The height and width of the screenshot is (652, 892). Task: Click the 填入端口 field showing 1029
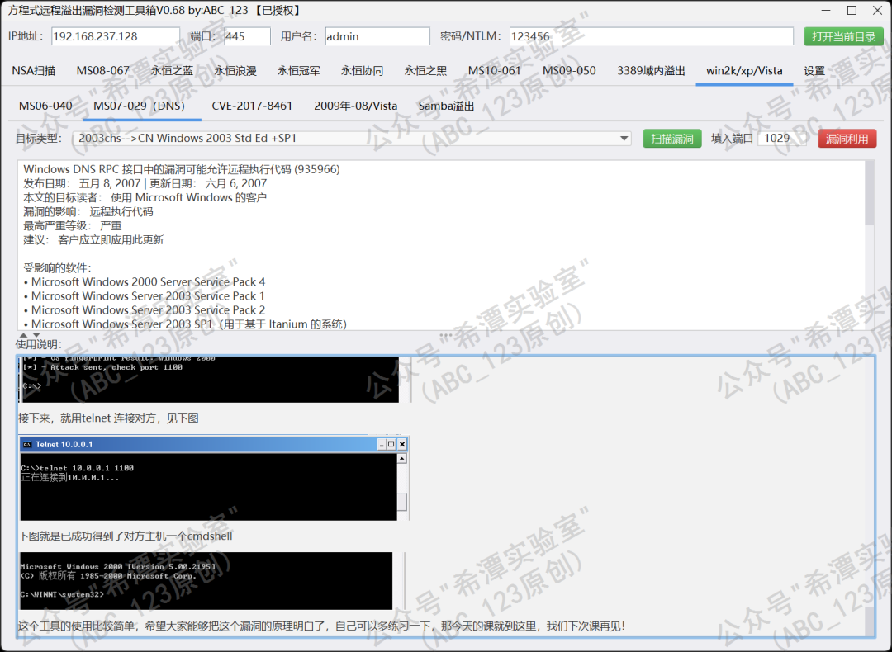(782, 138)
